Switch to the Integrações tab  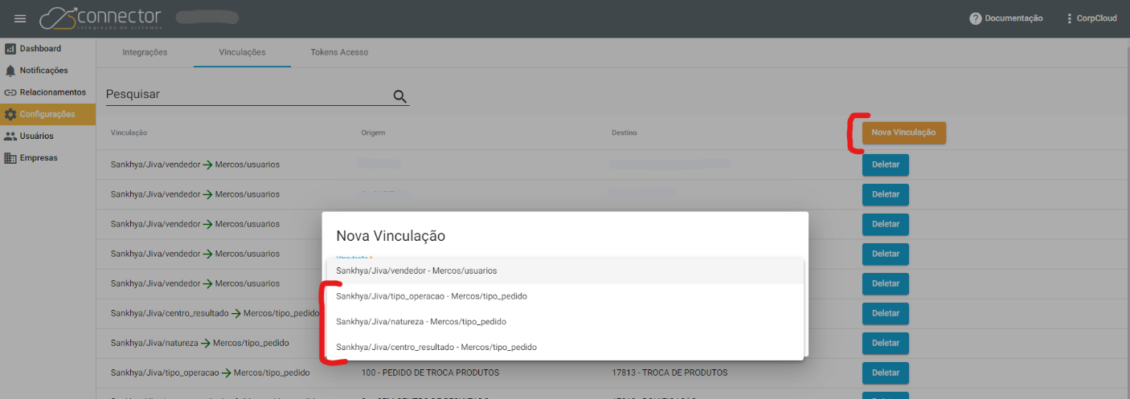145,52
